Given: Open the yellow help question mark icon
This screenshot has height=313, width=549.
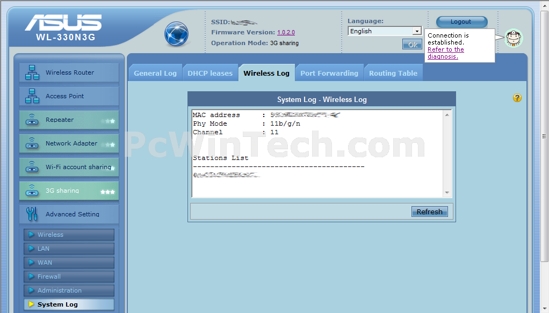Looking at the screenshot, I should [x=517, y=98].
